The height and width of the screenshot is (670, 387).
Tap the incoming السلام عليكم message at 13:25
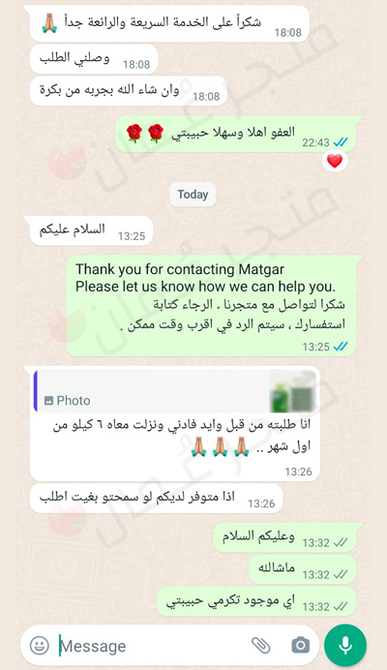point(91,230)
